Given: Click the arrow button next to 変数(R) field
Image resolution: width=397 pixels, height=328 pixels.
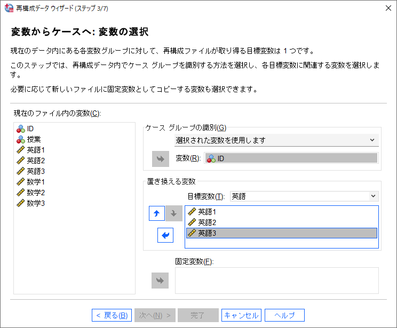Looking at the screenshot, I should tap(160, 158).
